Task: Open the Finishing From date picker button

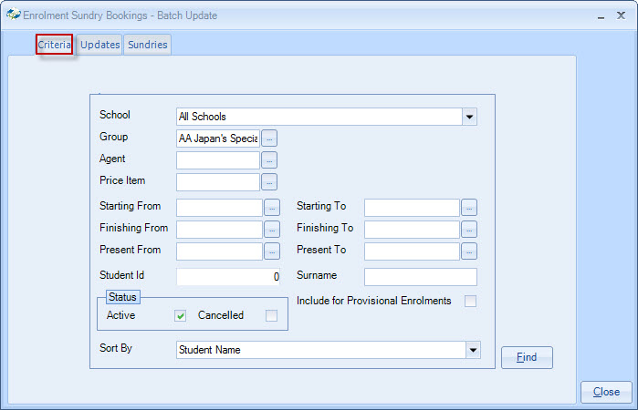Action: click(x=272, y=229)
